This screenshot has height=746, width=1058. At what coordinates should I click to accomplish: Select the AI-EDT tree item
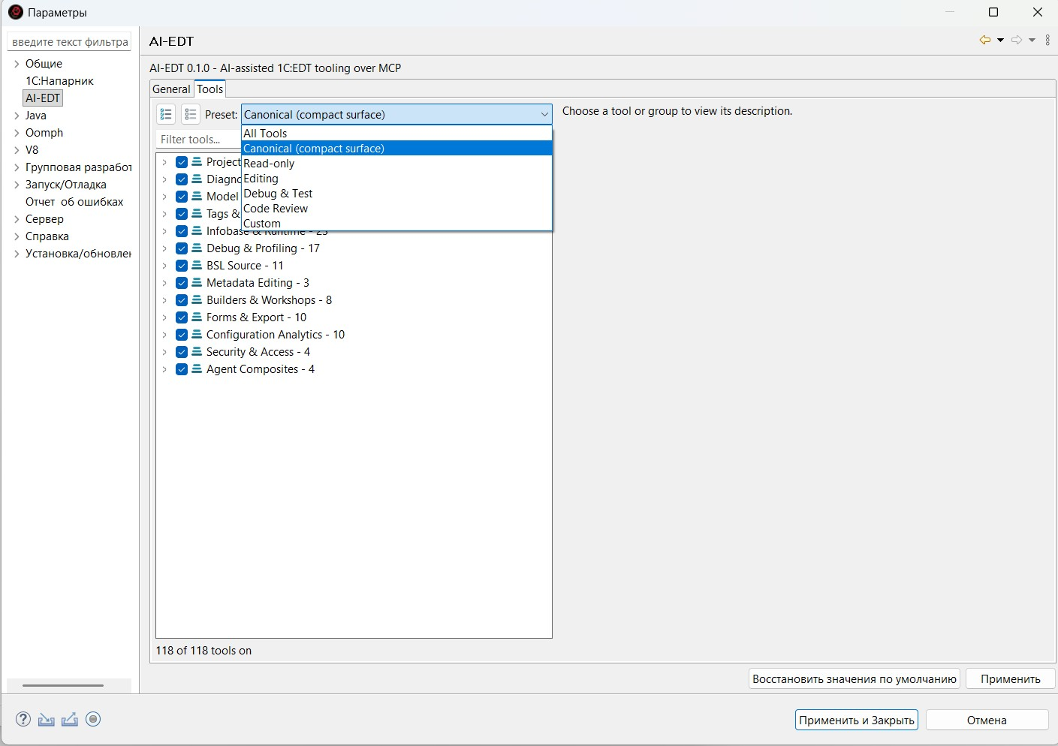click(x=43, y=98)
